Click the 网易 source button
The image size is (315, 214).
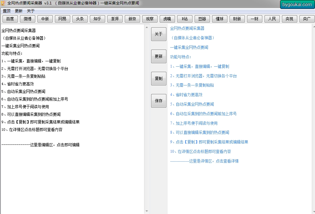click(x=63, y=19)
